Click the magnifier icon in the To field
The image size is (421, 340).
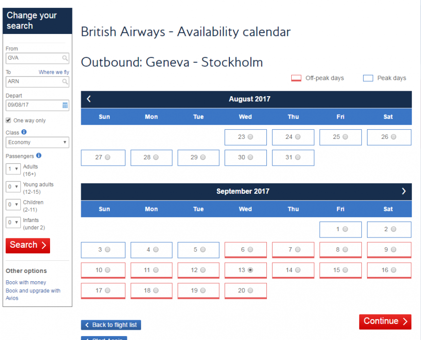[65, 82]
